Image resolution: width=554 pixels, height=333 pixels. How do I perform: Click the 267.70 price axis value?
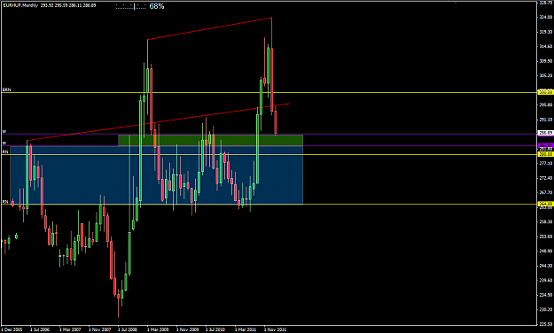click(x=545, y=193)
